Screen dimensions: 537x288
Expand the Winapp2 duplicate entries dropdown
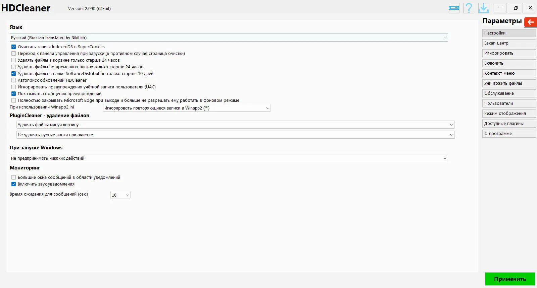(187, 108)
